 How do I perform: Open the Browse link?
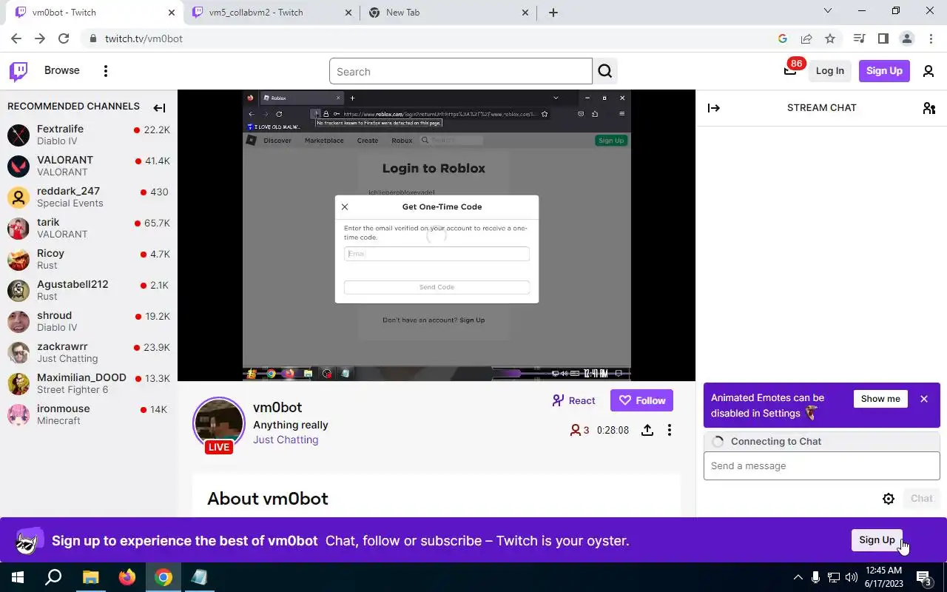tap(61, 70)
